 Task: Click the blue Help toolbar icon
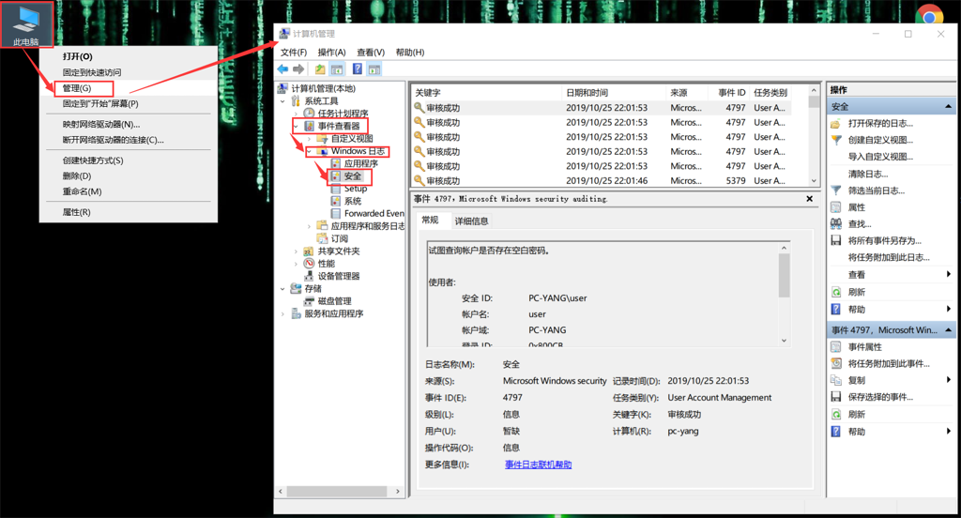click(x=358, y=69)
